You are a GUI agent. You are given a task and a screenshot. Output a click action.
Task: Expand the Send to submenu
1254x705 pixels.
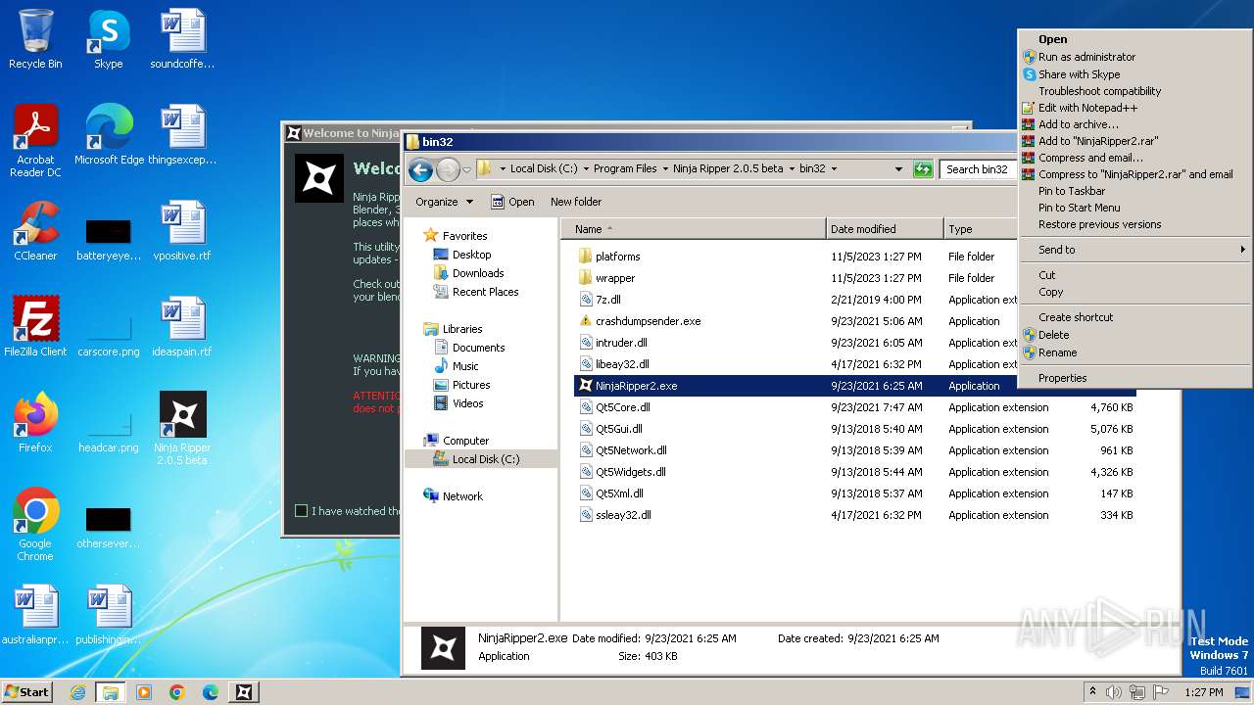(x=1134, y=250)
